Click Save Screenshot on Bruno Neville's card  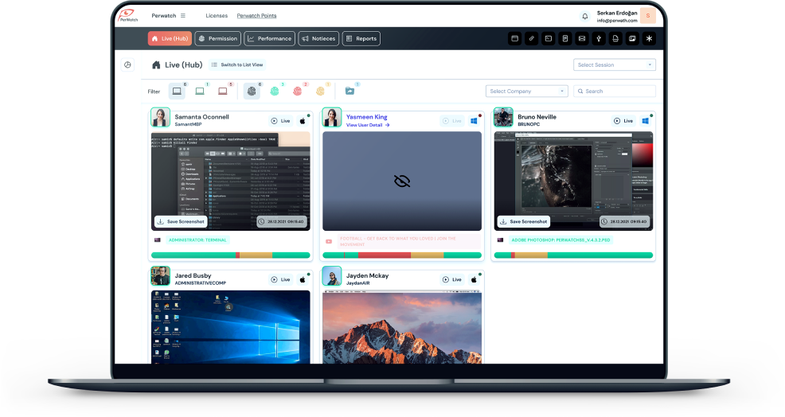523,222
